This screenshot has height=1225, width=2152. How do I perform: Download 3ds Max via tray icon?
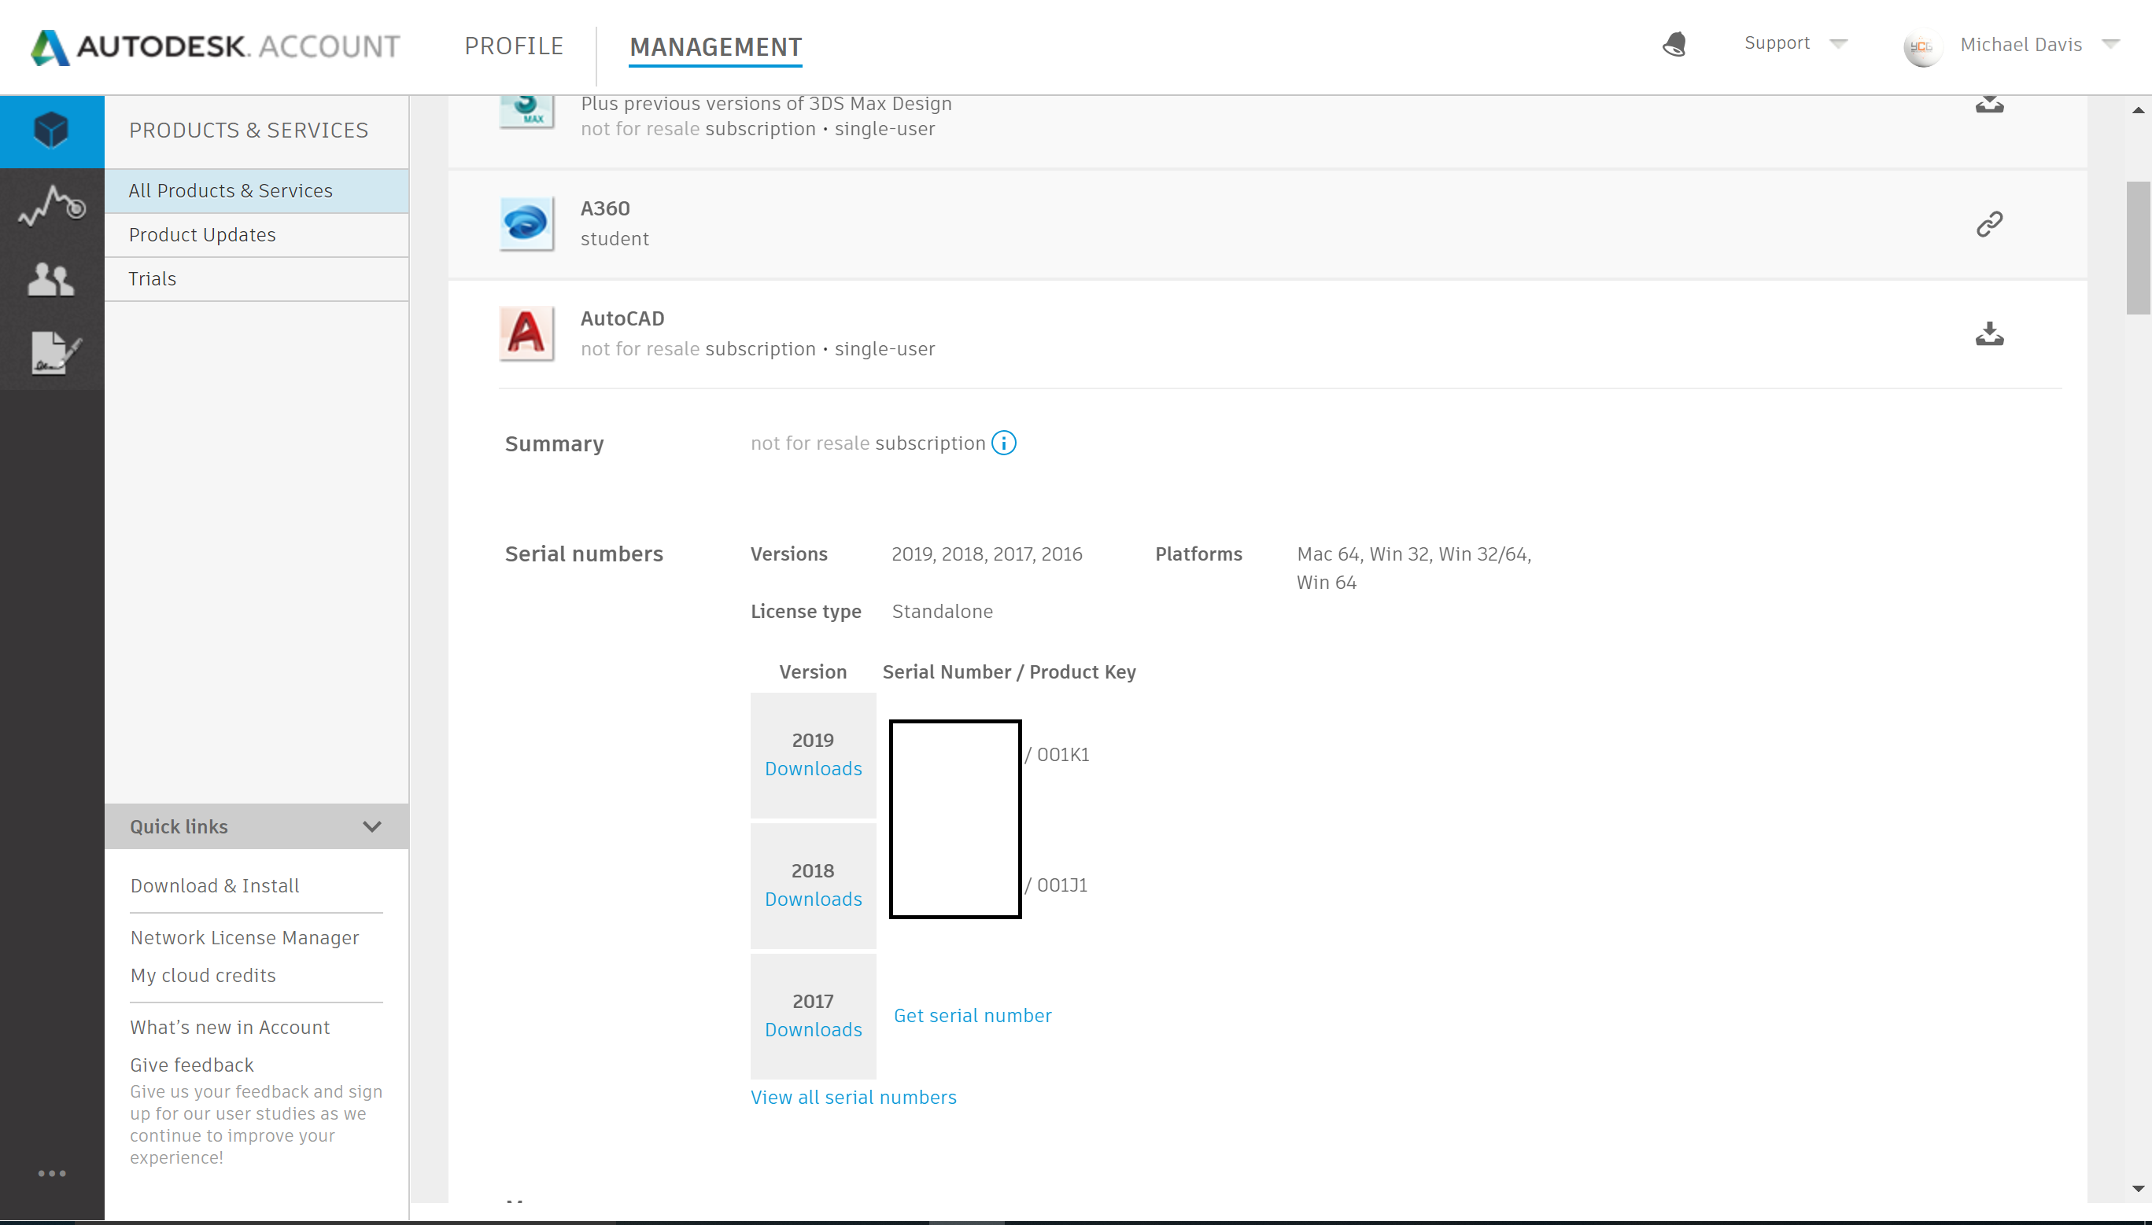1989,105
